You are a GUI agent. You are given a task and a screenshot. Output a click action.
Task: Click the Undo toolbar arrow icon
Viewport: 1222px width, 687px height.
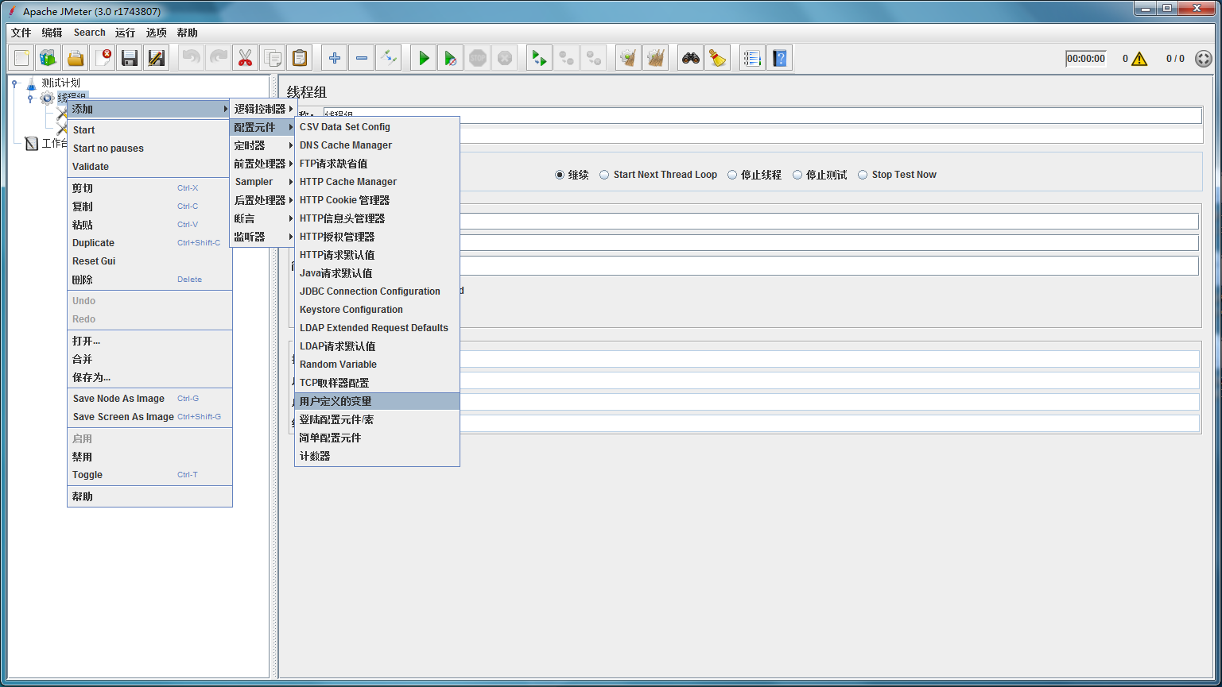pos(192,58)
